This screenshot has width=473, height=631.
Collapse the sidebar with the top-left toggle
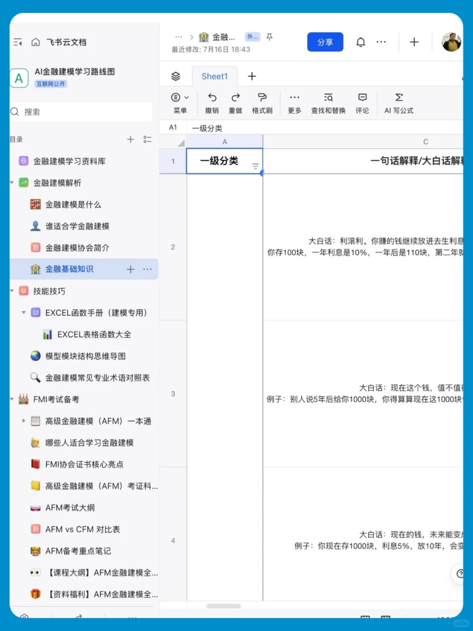18,42
